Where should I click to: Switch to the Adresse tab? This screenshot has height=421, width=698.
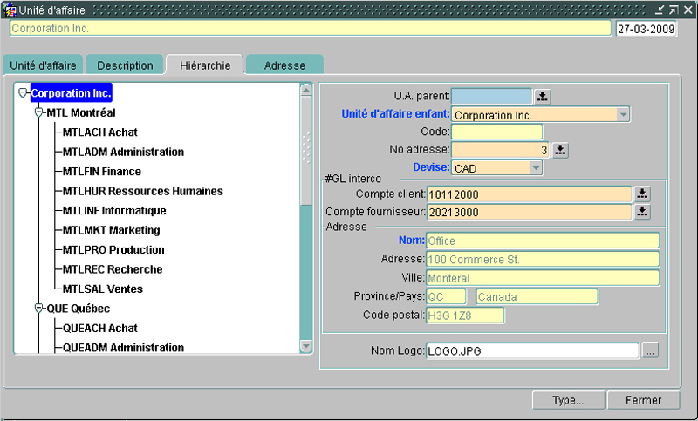[284, 65]
